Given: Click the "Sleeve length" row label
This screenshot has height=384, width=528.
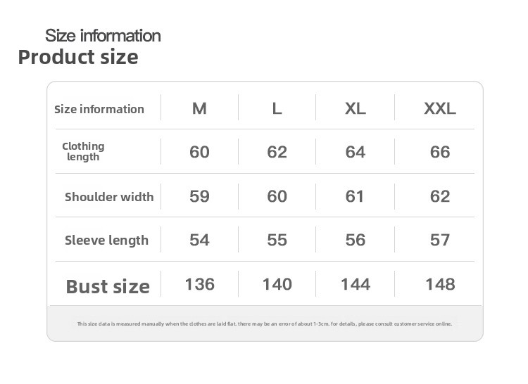Looking at the screenshot, I should point(106,241).
